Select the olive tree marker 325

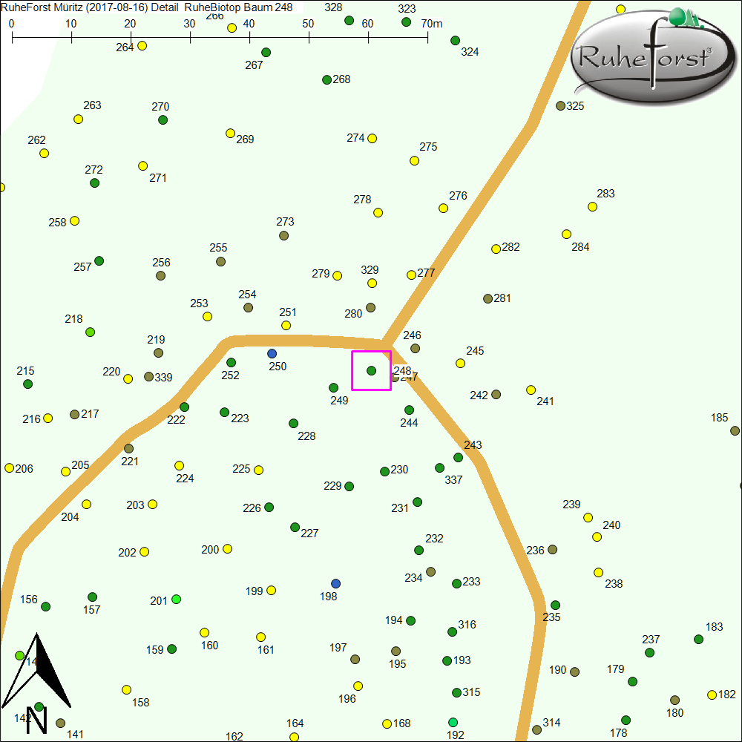click(561, 106)
